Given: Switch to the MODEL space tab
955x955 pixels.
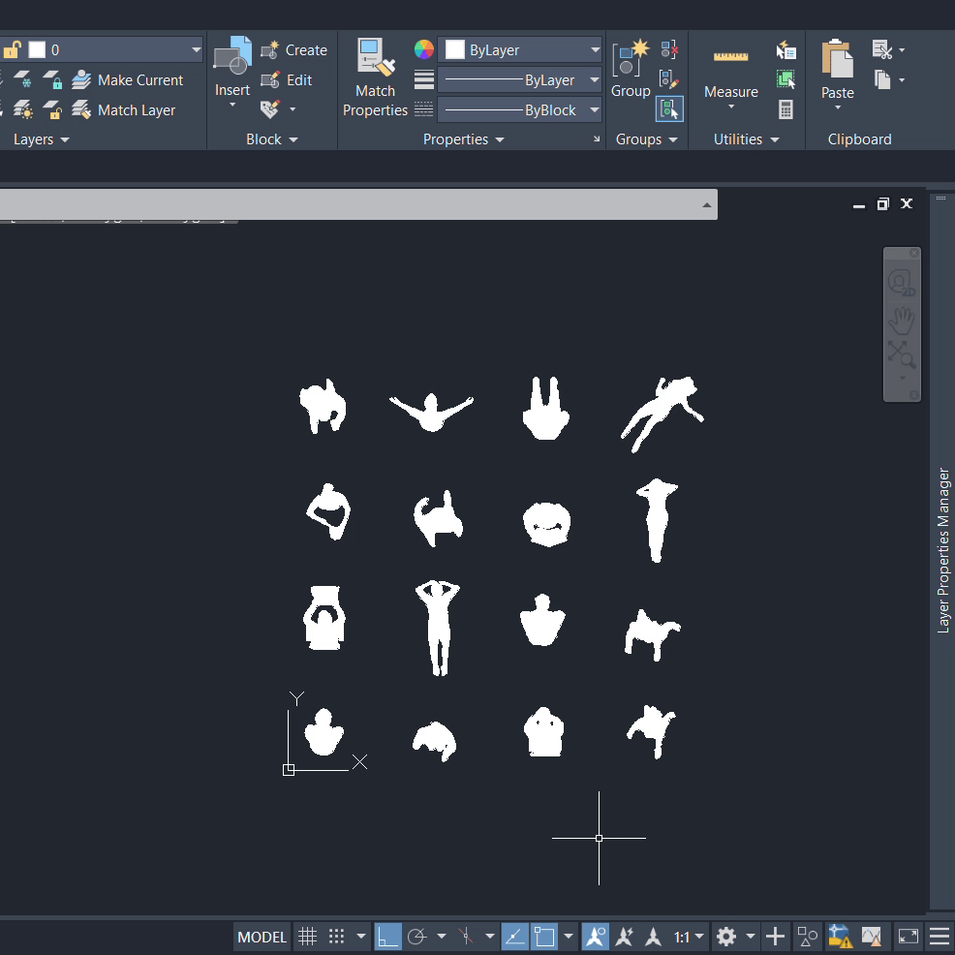Looking at the screenshot, I should tap(262, 937).
